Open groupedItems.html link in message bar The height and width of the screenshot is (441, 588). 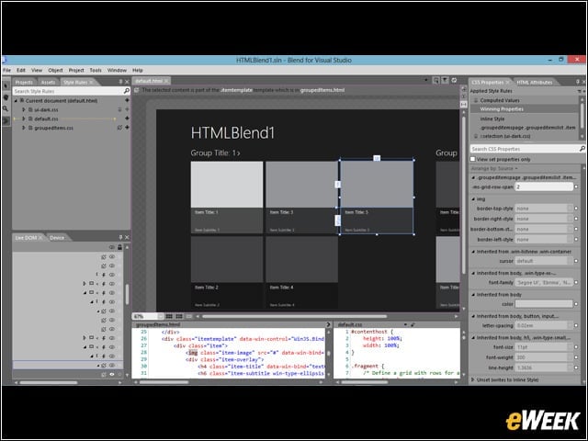click(x=322, y=90)
